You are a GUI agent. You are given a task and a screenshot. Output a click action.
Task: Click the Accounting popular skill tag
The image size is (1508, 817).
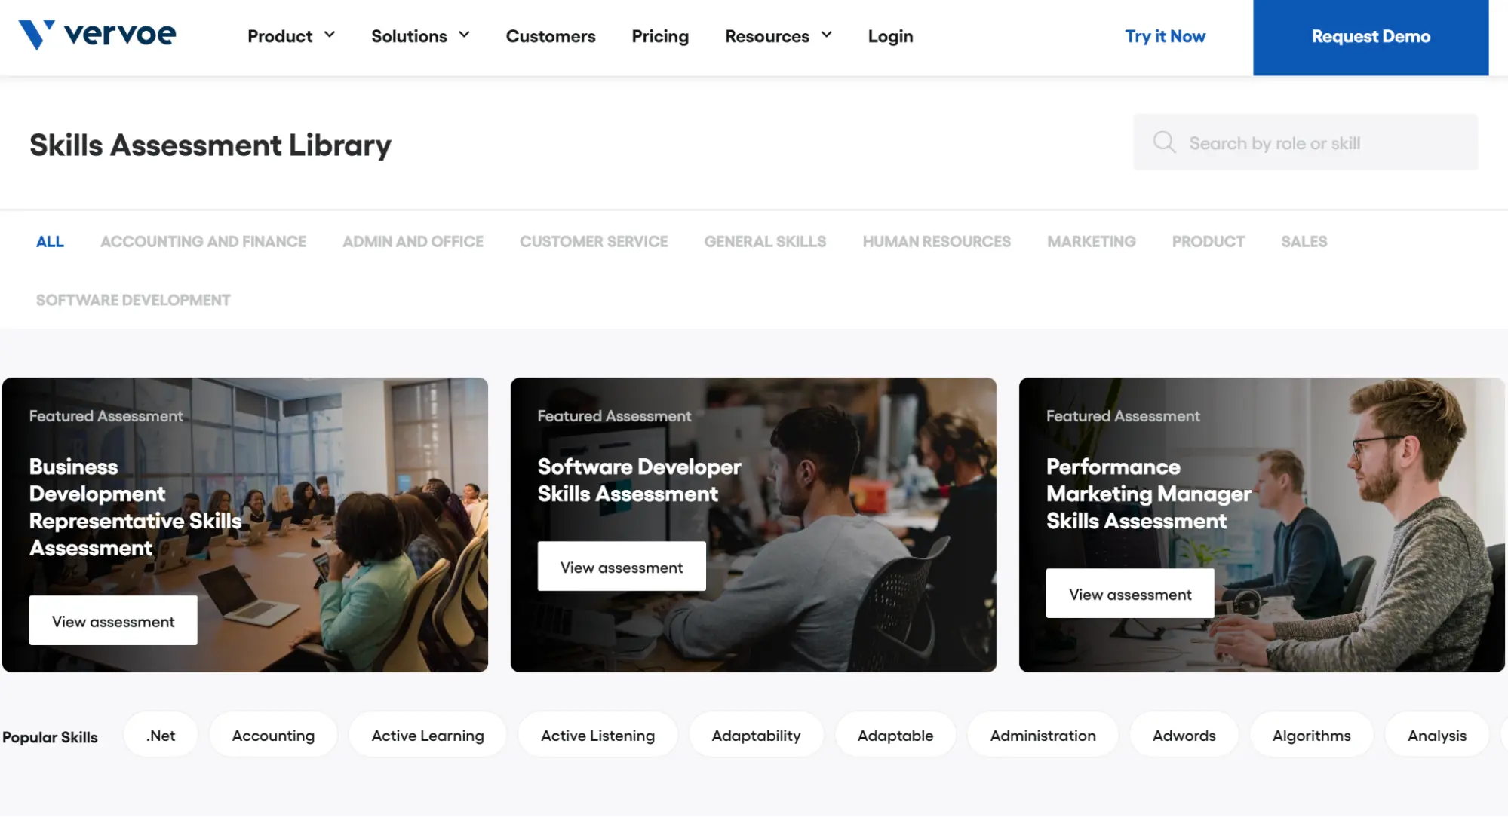[274, 736]
